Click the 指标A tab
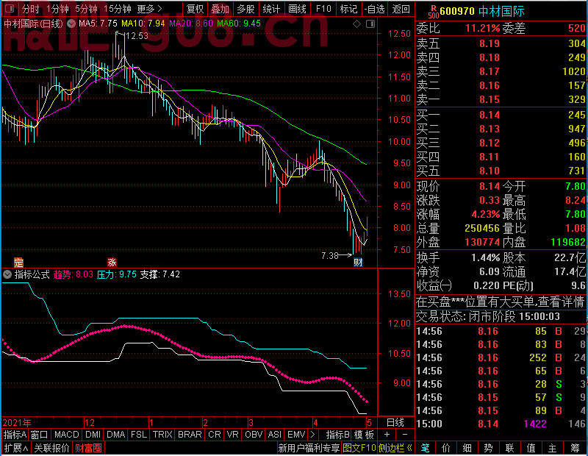This screenshot has height=456, width=588. pos(15,435)
